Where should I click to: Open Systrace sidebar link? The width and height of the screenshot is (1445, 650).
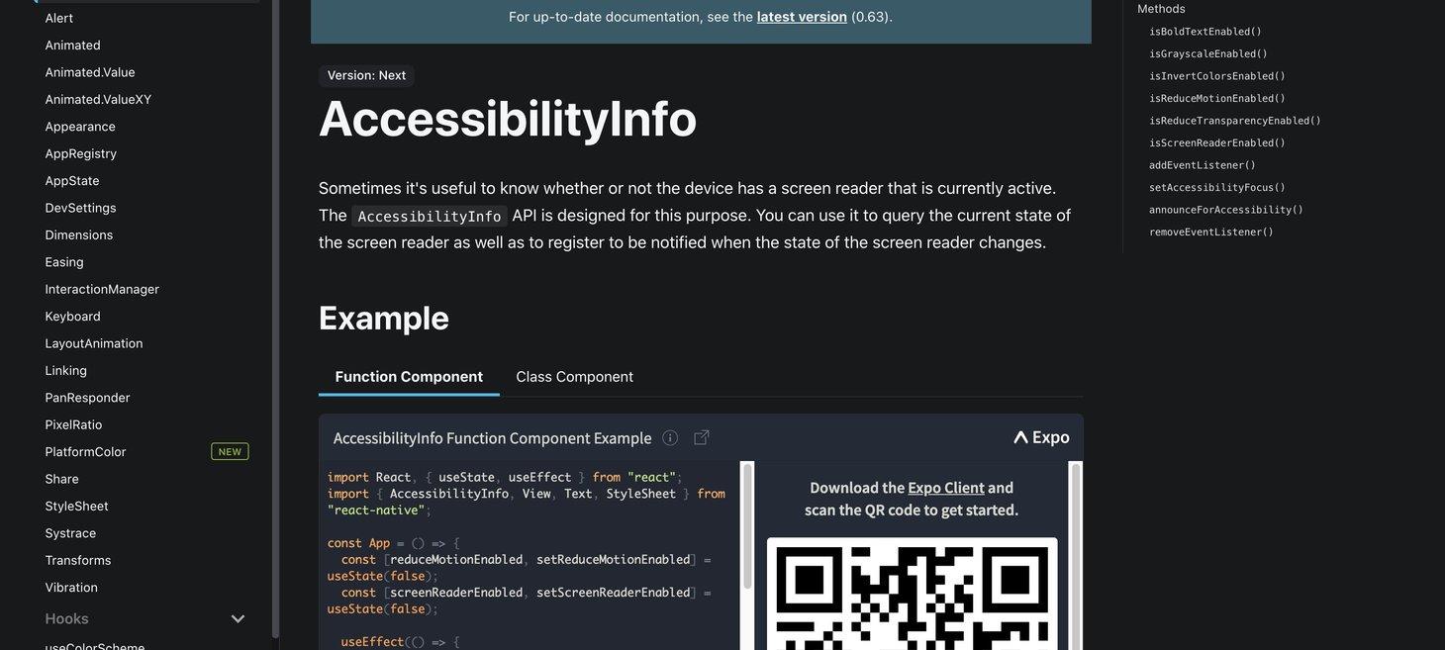coord(70,533)
